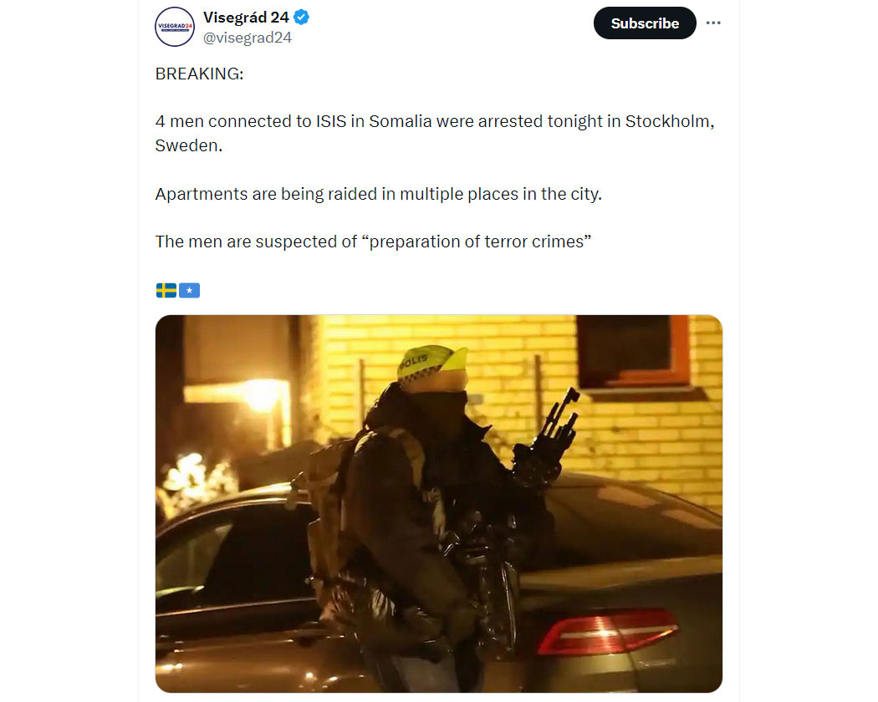The height and width of the screenshot is (702, 878).
Task: Click the street lamp glow in photo
Action: 261,394
